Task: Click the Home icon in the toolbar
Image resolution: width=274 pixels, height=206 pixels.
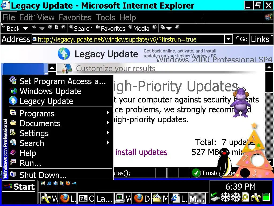Action: pos(63,27)
